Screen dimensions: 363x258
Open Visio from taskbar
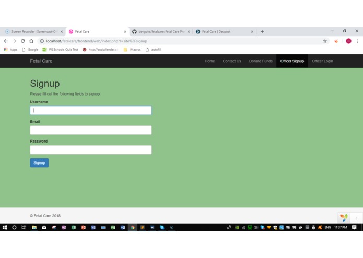(x=93, y=228)
